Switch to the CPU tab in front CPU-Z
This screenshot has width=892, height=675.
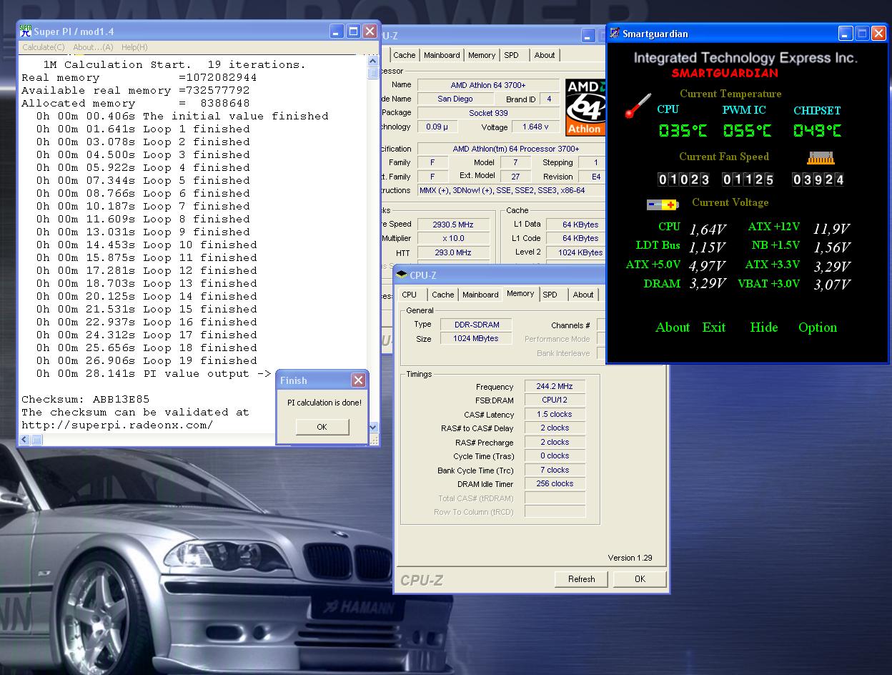click(x=410, y=295)
